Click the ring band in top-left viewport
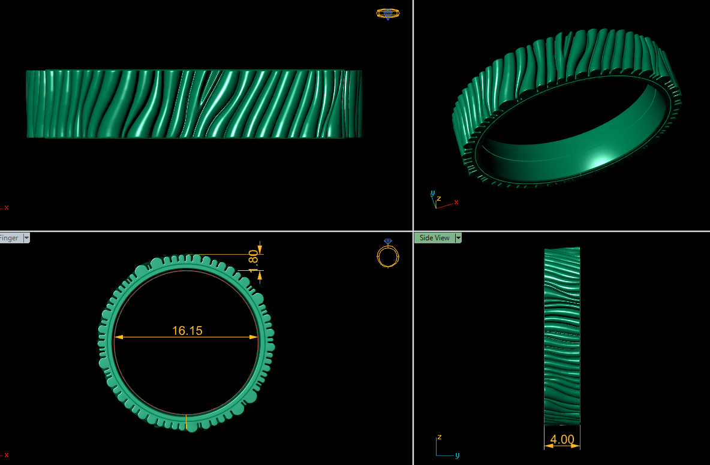Image resolution: width=710 pixels, height=465 pixels. click(x=194, y=104)
